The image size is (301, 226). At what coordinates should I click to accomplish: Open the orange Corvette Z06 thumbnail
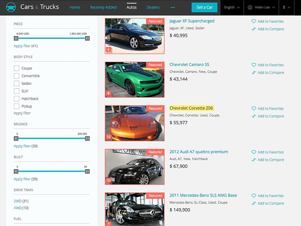pyautogui.click(x=135, y=123)
